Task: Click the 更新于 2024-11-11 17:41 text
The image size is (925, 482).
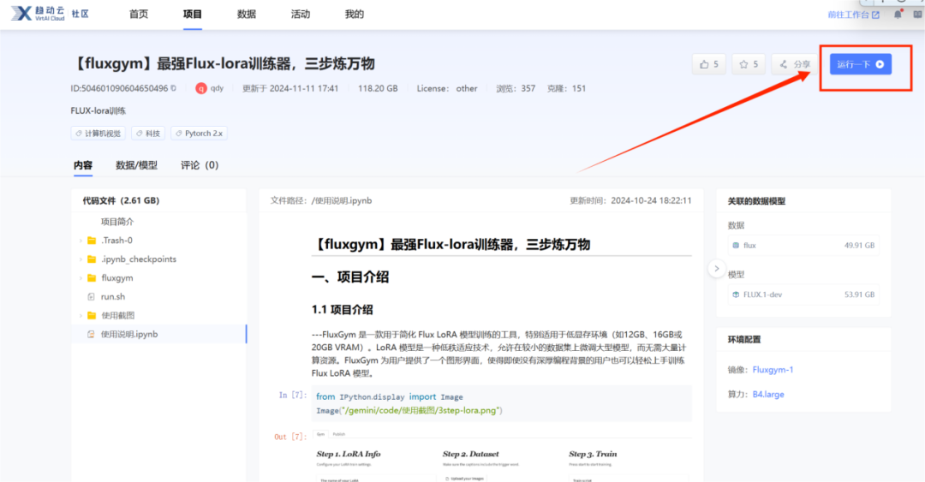Action: [x=290, y=88]
